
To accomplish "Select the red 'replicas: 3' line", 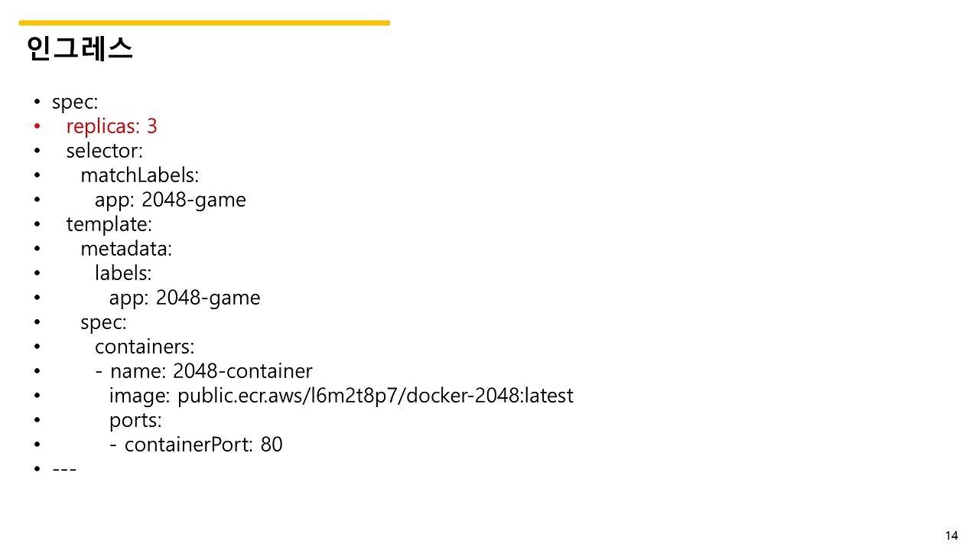I will 112,126.
